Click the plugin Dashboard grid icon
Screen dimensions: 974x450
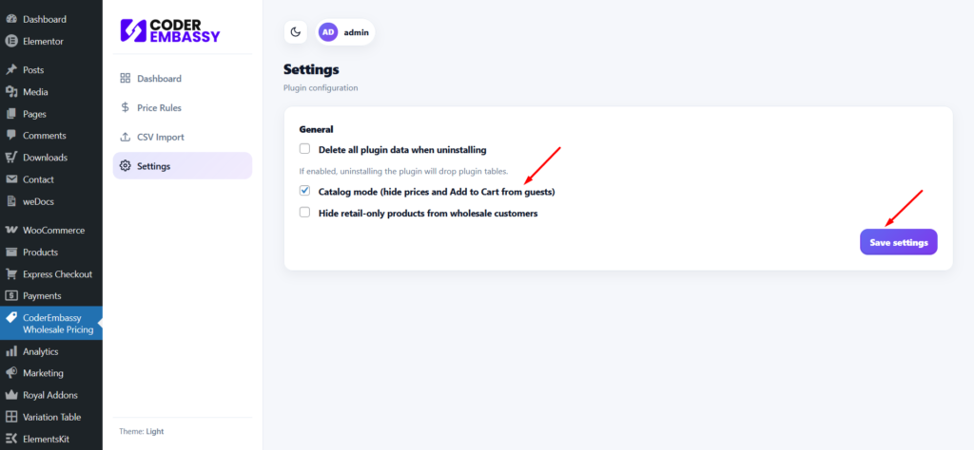125,78
